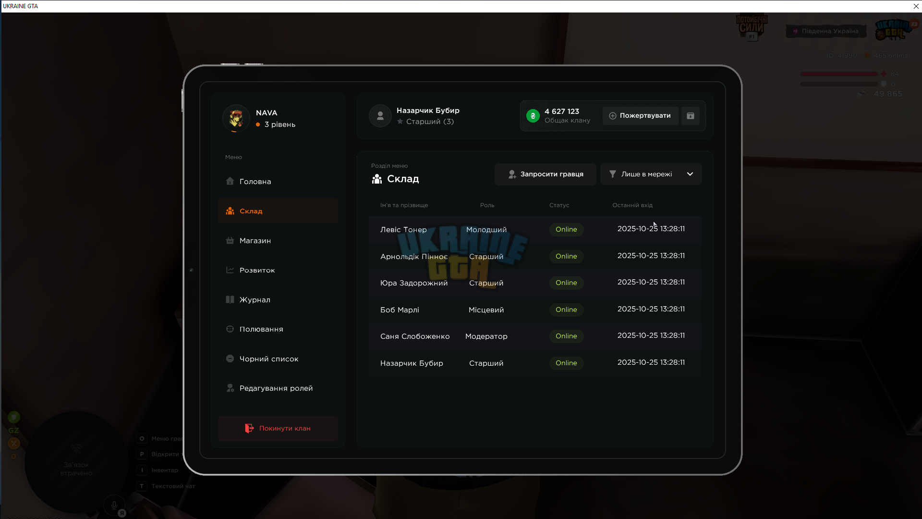
Task: Click the basket icon beside Магазин
Action: pyautogui.click(x=230, y=240)
